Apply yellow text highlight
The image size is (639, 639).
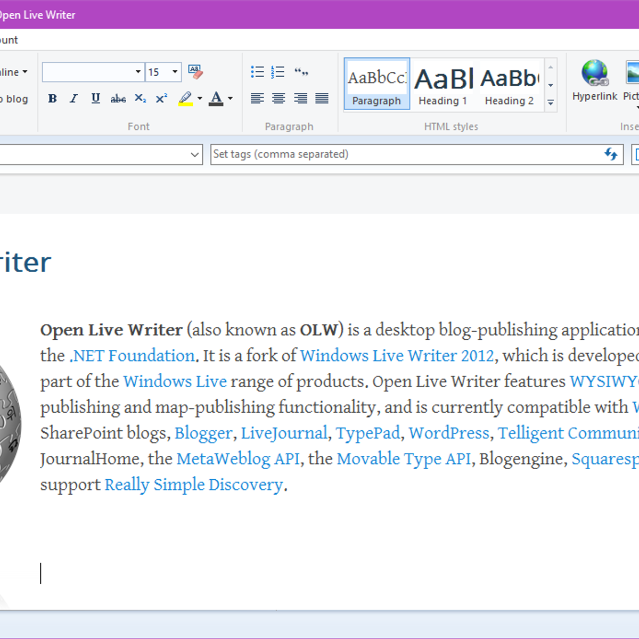coord(185,99)
